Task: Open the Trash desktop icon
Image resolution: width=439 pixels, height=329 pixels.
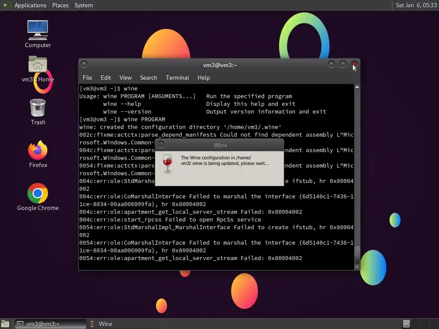Action: (38, 112)
